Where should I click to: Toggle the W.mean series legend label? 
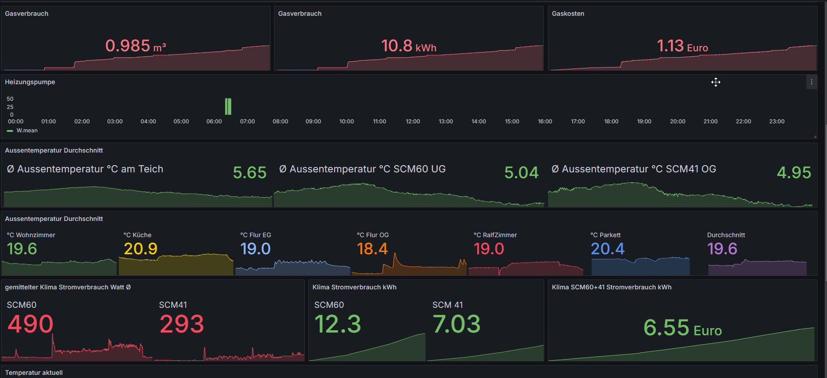coord(27,130)
